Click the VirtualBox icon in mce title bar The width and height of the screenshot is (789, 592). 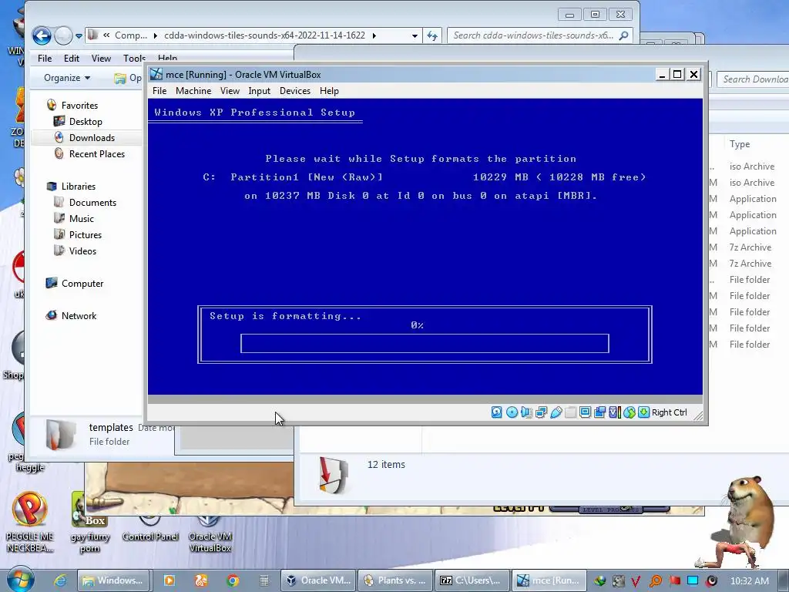click(x=156, y=74)
